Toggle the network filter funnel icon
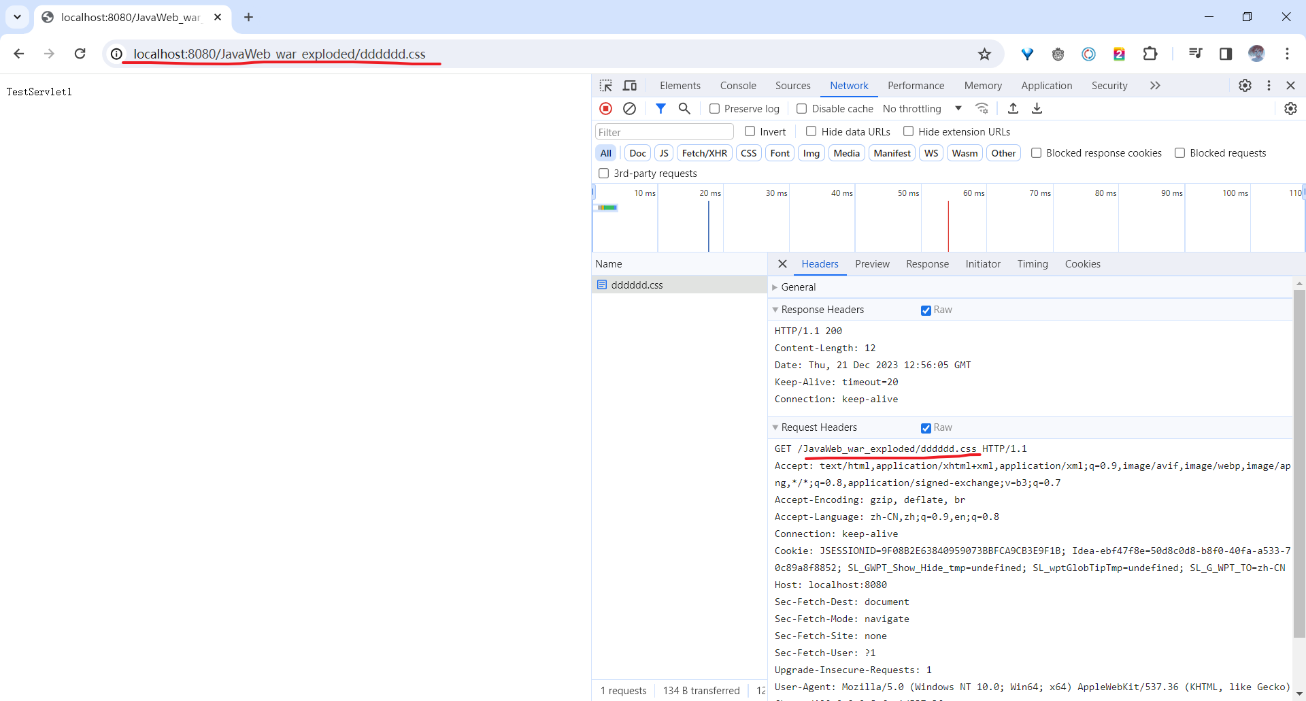Image resolution: width=1306 pixels, height=701 pixels. [660, 108]
